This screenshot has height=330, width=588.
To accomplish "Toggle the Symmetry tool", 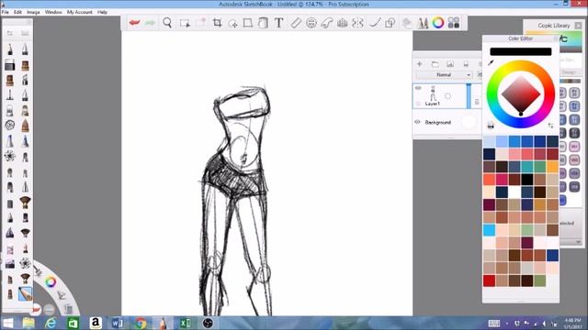I will point(357,23).
